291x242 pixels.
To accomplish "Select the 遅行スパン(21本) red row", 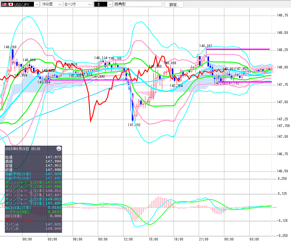I will (33, 220).
